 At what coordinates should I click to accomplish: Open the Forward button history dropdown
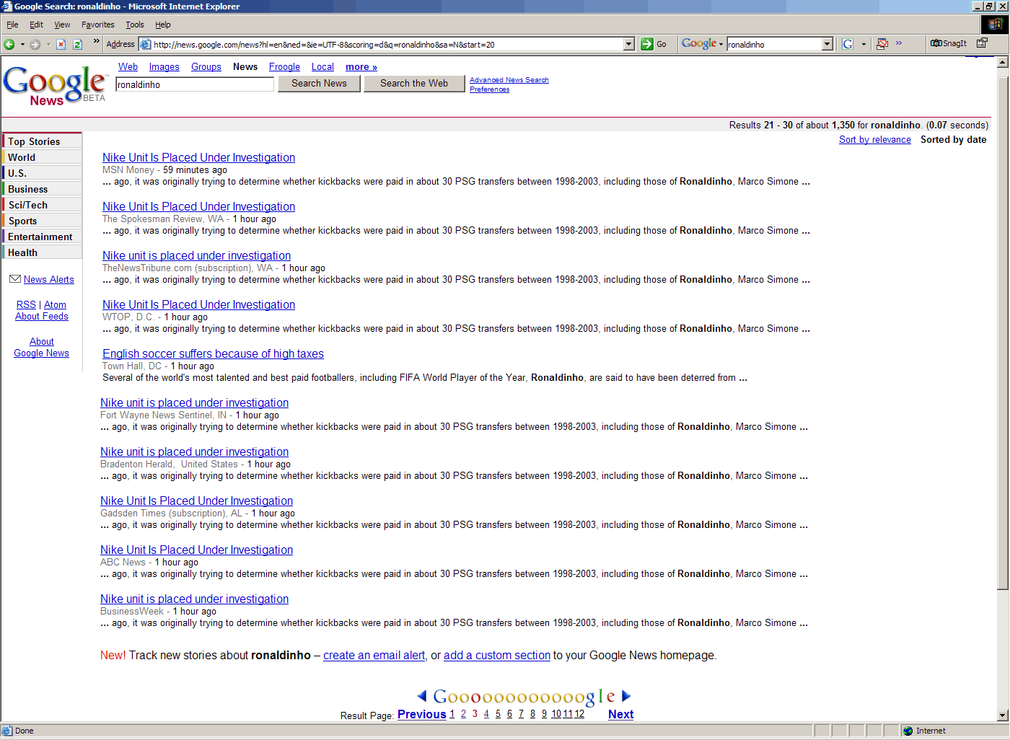click(48, 44)
